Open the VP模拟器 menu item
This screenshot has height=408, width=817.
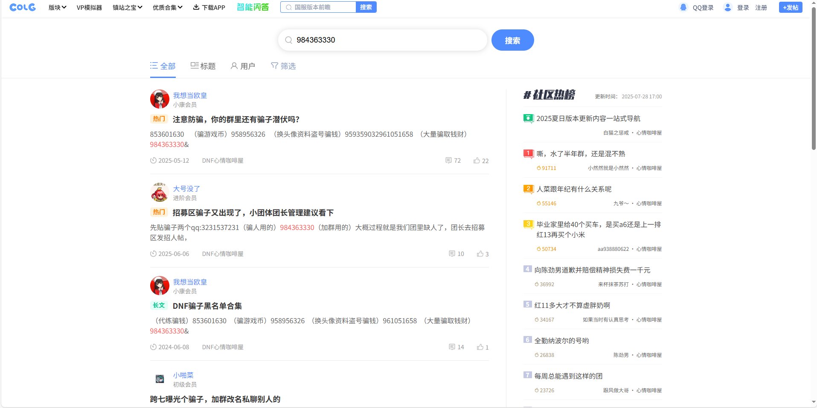pyautogui.click(x=89, y=7)
